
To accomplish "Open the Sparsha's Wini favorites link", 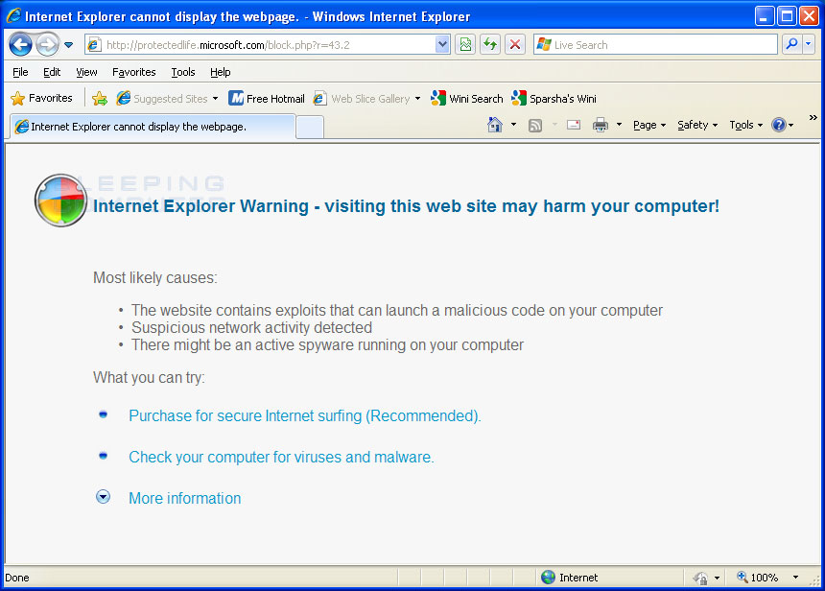I will pyautogui.click(x=554, y=99).
